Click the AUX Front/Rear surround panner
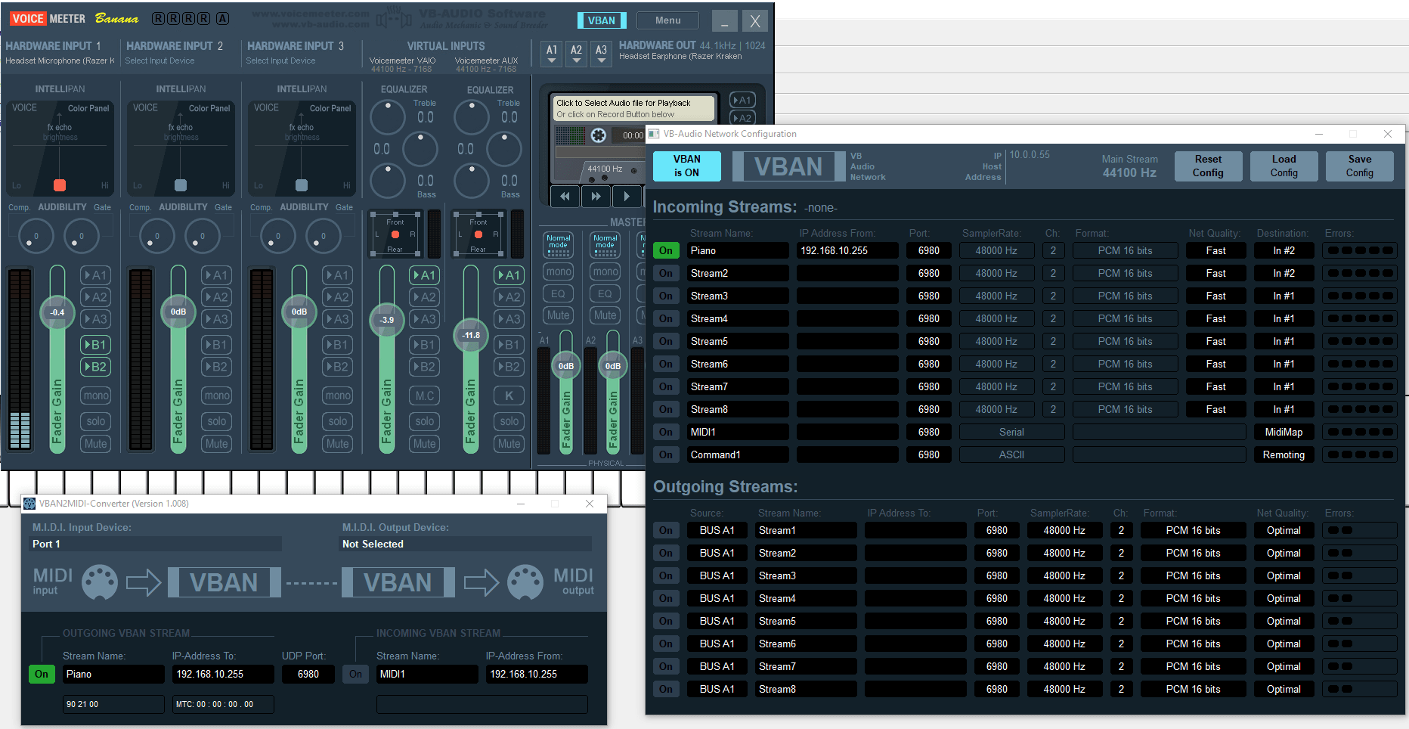The height and width of the screenshot is (729, 1409). (x=478, y=234)
